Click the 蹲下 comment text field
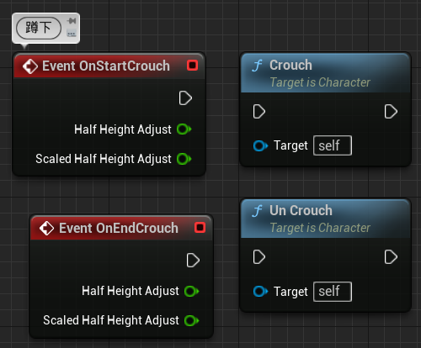Image resolution: width=421 pixels, height=348 pixels. [39, 28]
